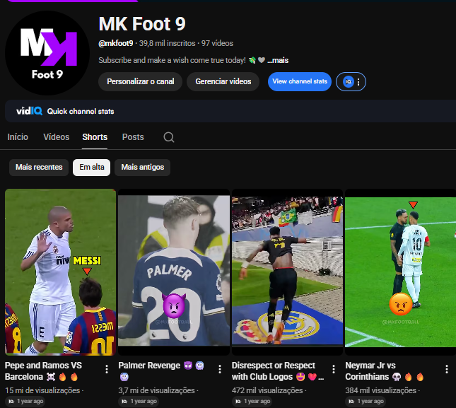The image size is (456, 408).
Task: Select the Em alta filter chip
Action: point(92,167)
